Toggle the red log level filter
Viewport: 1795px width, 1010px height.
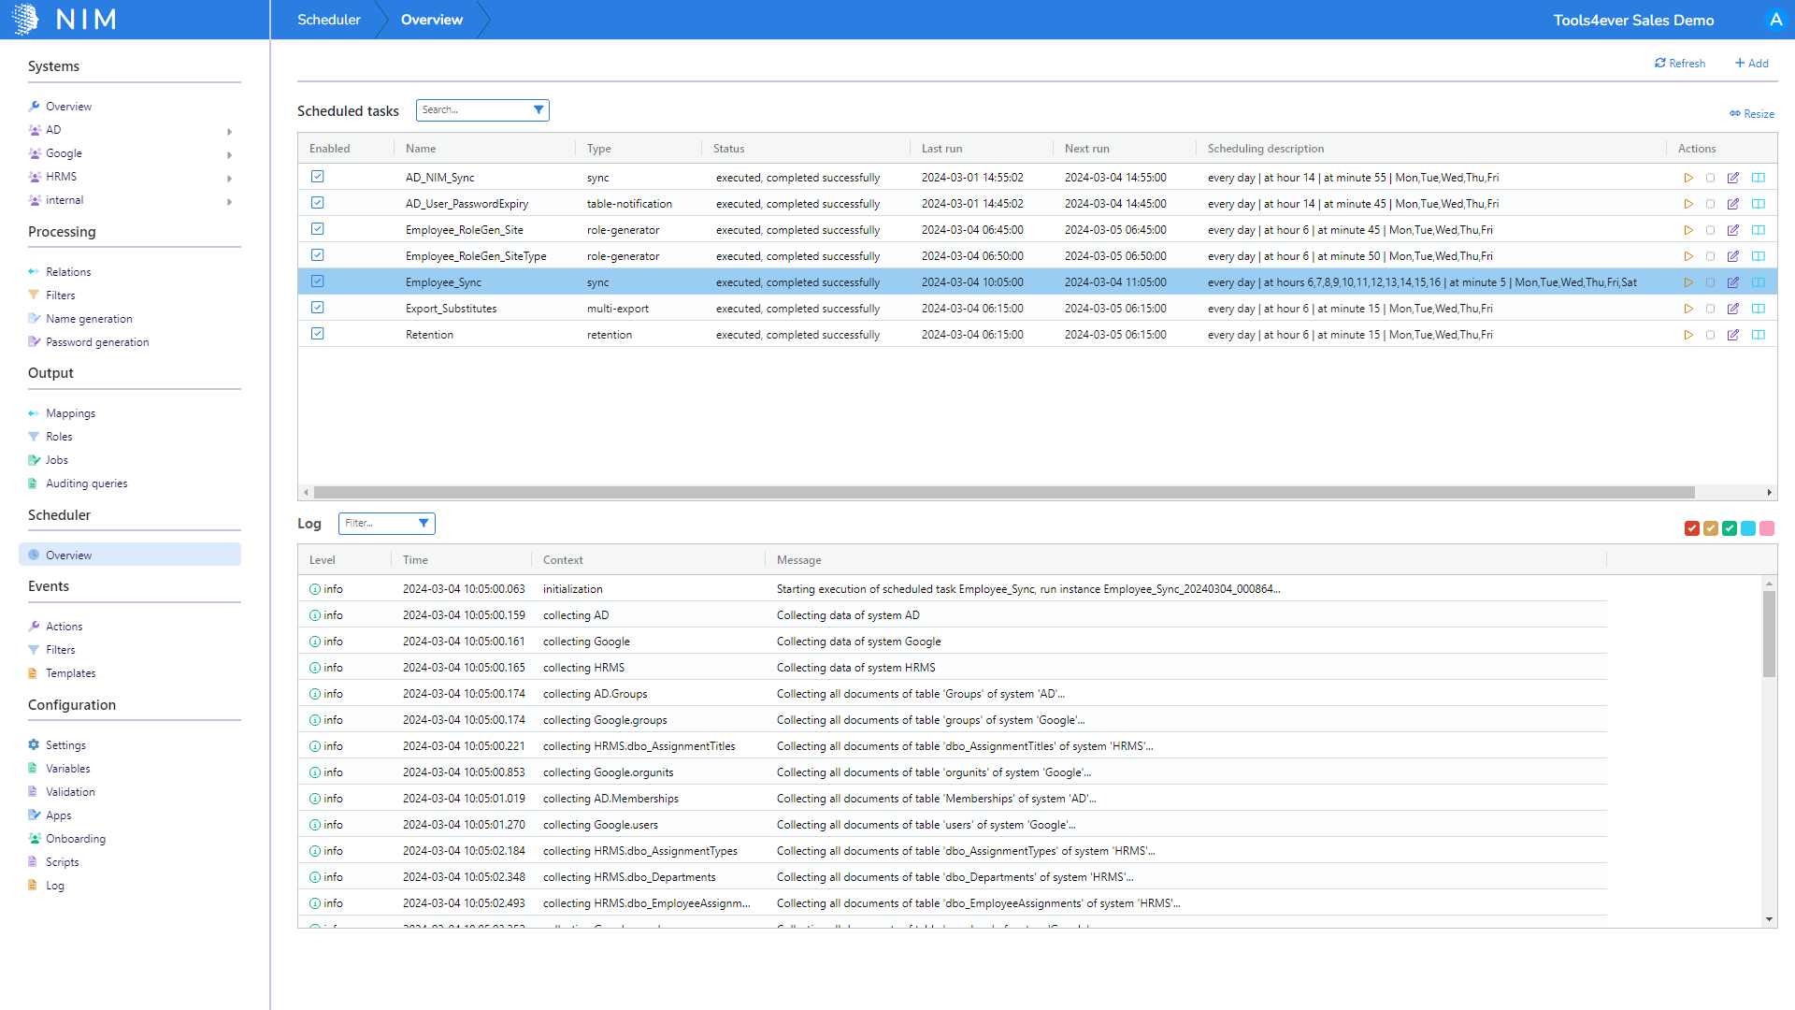pos(1692,529)
